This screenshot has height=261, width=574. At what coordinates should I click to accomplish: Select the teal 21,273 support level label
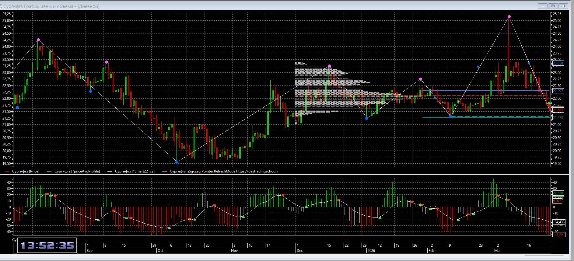pos(558,118)
